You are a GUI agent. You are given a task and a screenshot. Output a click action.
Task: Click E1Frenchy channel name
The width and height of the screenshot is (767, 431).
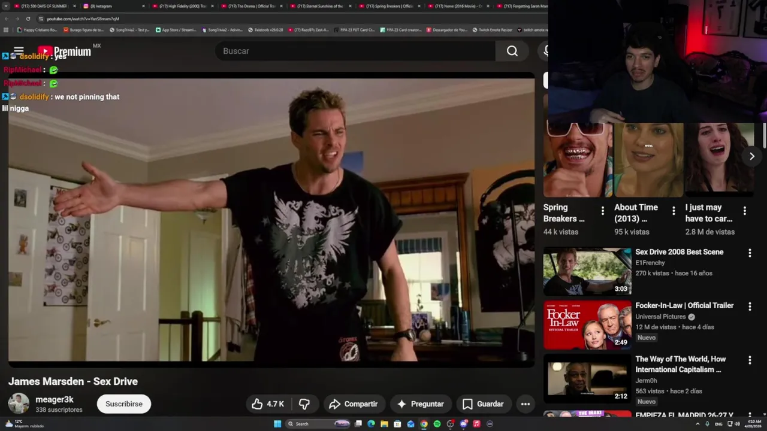click(x=650, y=263)
